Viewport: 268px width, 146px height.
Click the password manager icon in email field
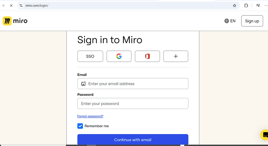83,84
